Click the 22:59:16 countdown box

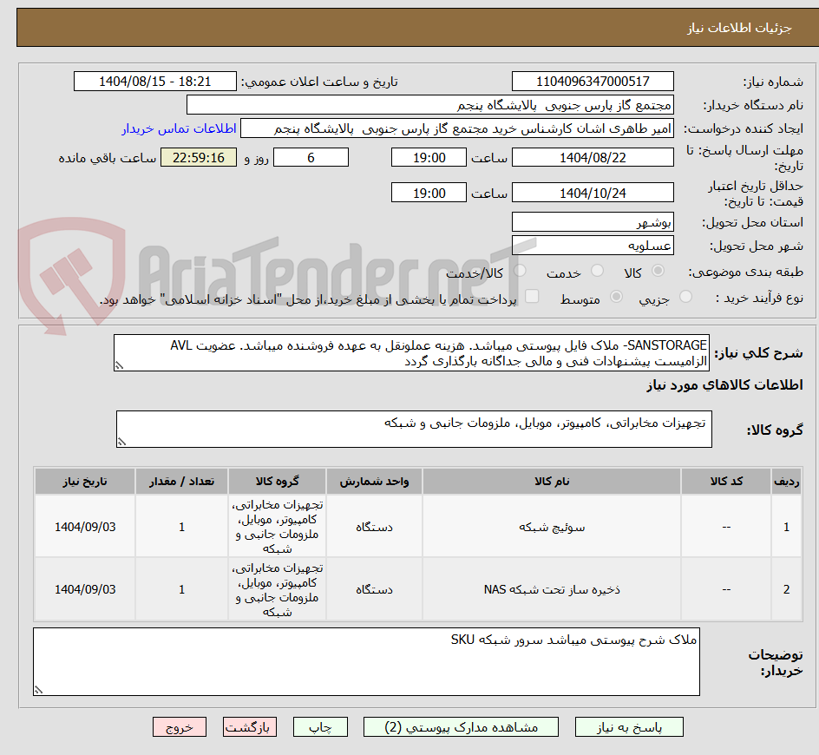(199, 157)
